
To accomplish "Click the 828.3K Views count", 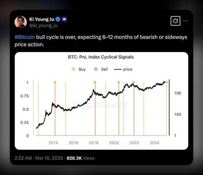I will (81, 158).
